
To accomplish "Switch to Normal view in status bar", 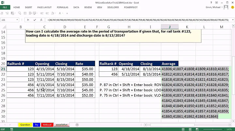I will tap(183, 129).
